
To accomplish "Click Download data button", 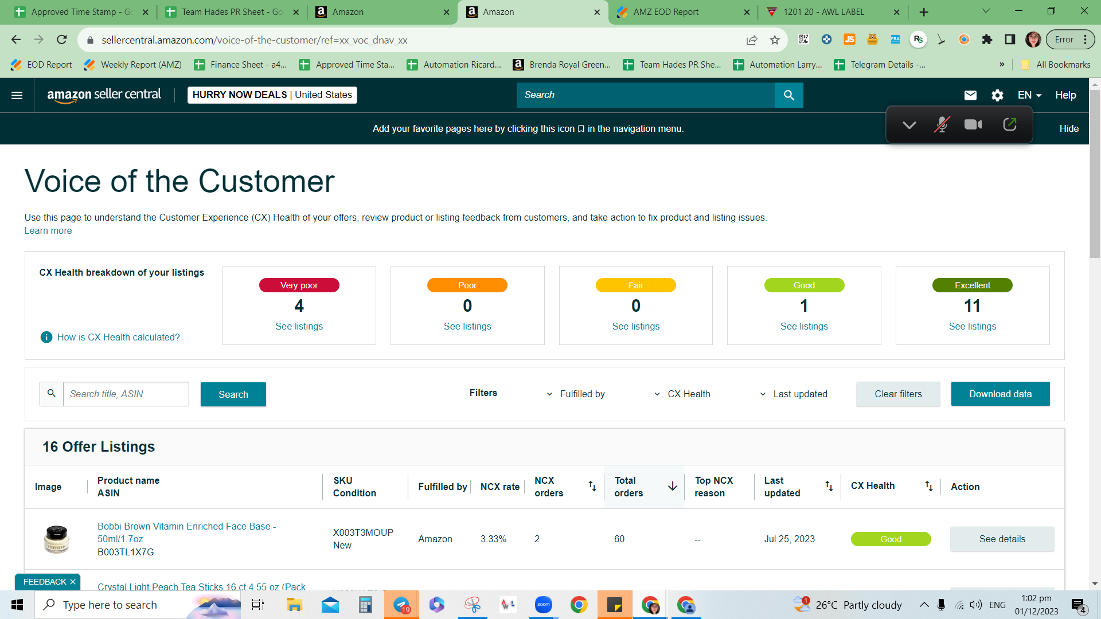I will 1000,394.
